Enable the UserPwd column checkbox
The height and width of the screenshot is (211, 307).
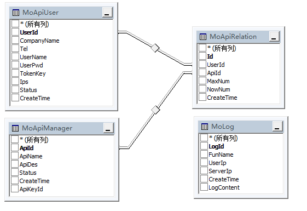(15, 65)
